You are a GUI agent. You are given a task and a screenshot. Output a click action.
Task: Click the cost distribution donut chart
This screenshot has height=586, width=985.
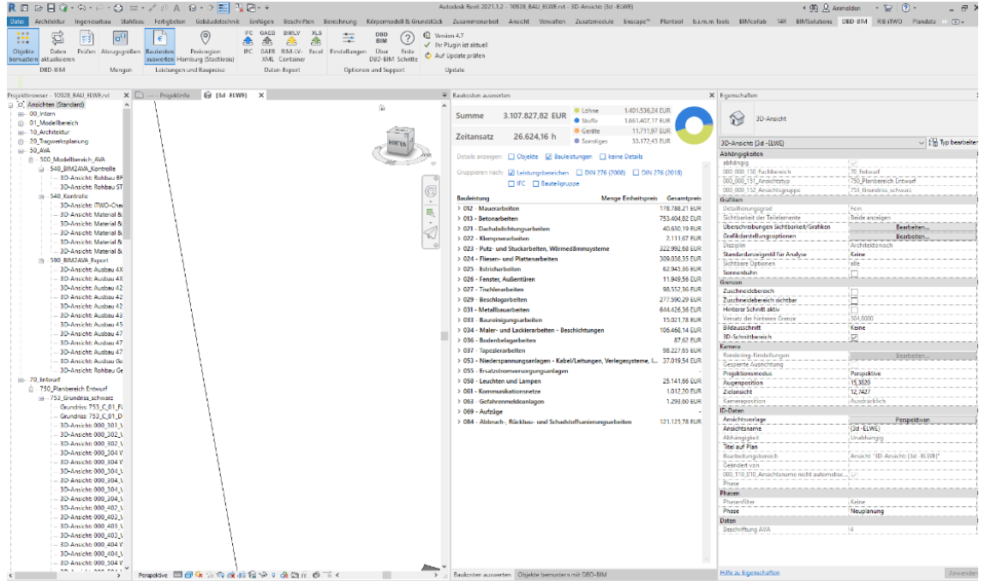[700, 126]
